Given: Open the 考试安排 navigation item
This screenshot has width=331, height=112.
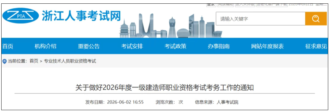Looking at the screenshot, I should [132, 46].
